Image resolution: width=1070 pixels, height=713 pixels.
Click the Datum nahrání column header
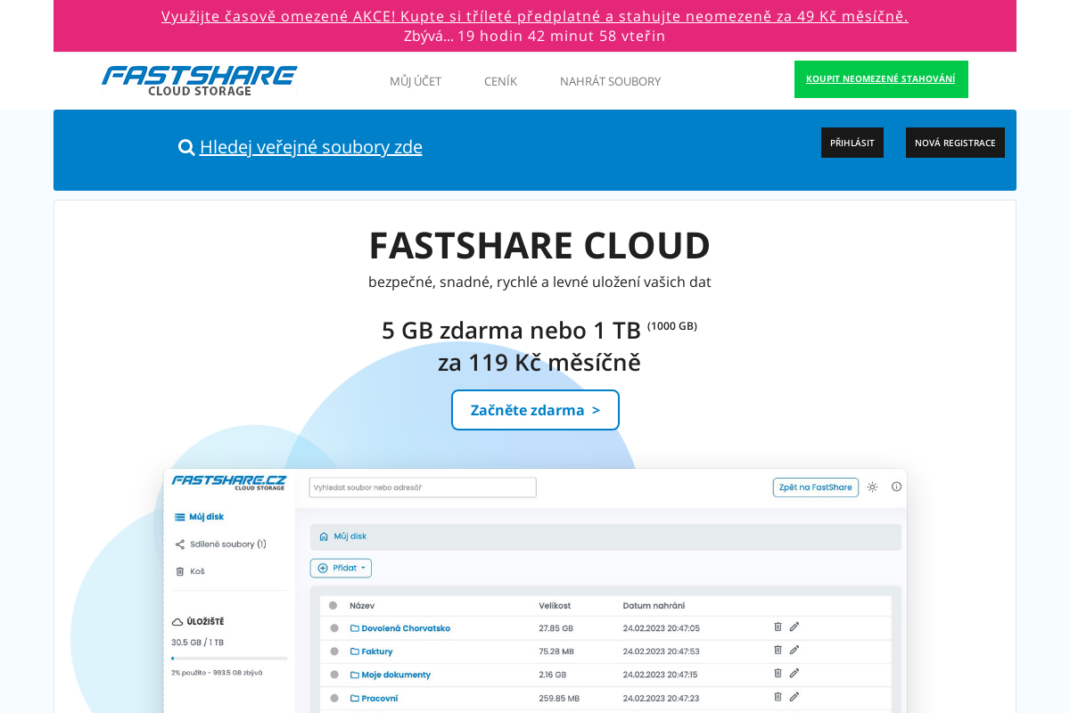pos(654,606)
